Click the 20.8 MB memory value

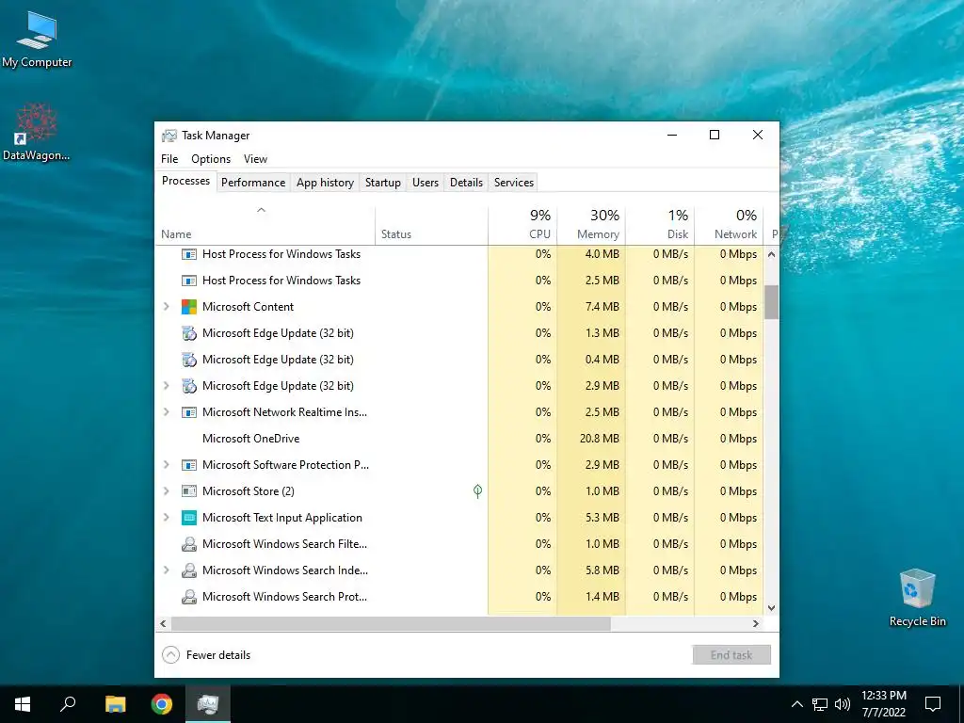click(599, 439)
